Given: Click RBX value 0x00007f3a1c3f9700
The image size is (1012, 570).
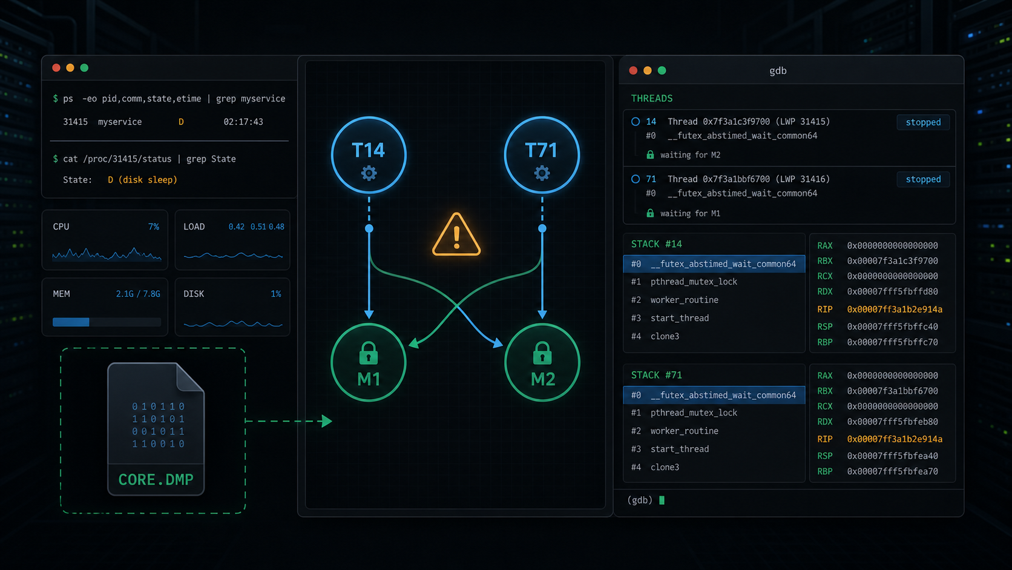Looking at the screenshot, I should pos(893,261).
